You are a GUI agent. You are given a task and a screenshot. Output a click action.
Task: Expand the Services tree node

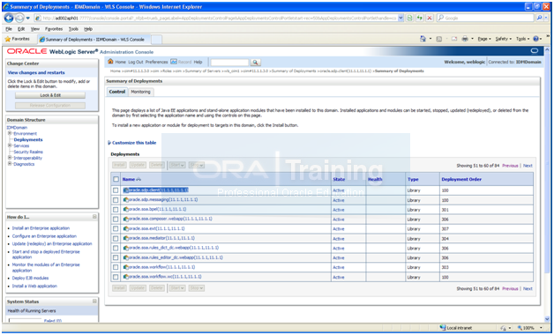pos(10,145)
